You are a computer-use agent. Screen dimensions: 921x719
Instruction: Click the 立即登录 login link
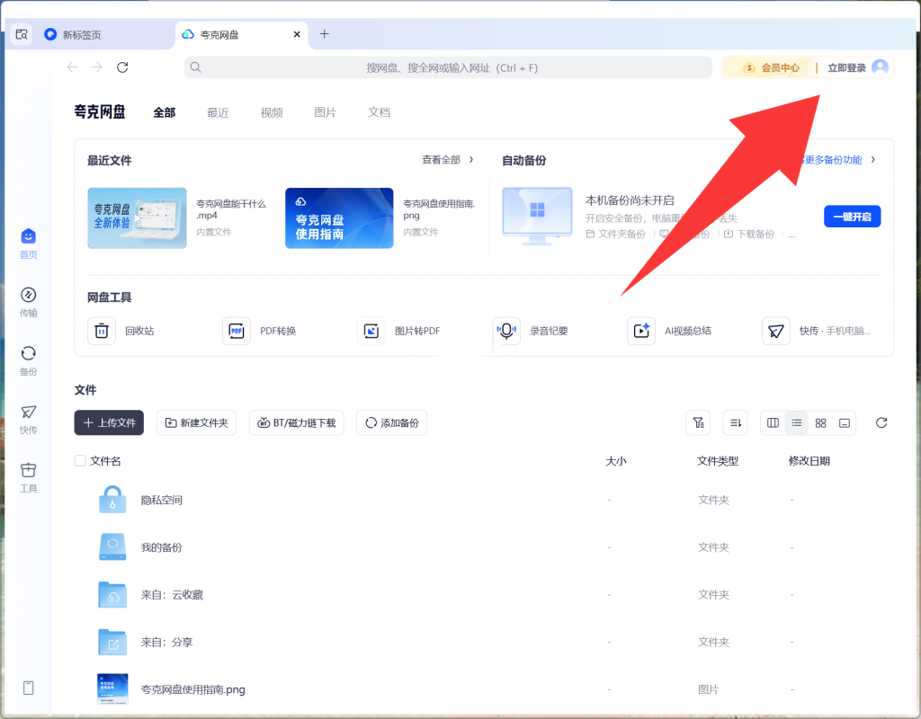847,68
